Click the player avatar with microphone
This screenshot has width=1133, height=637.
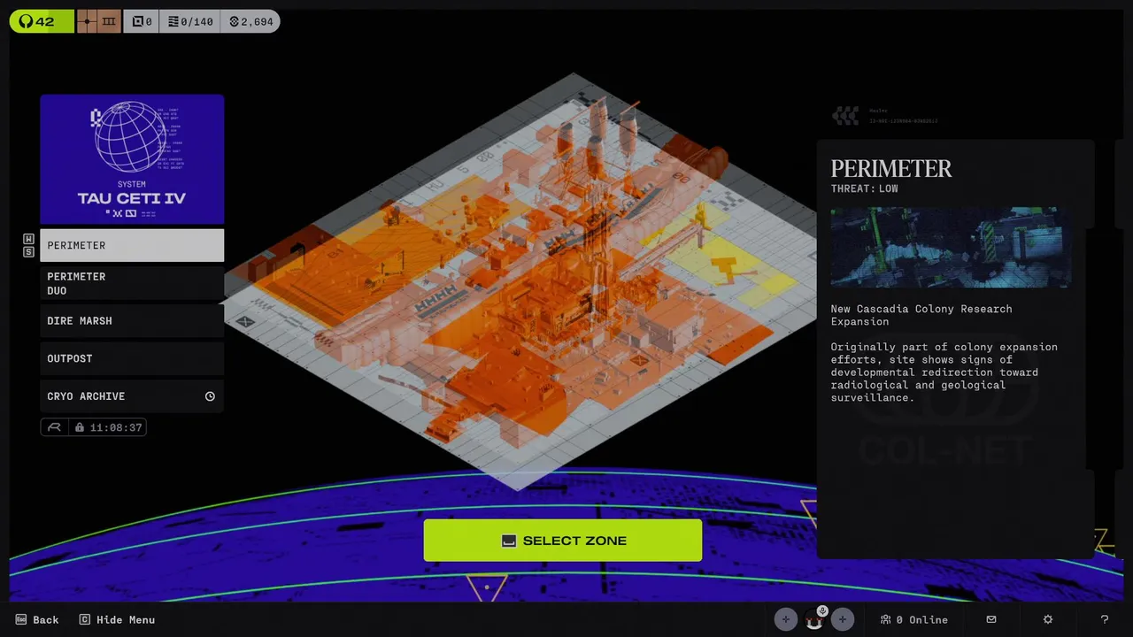point(814,620)
